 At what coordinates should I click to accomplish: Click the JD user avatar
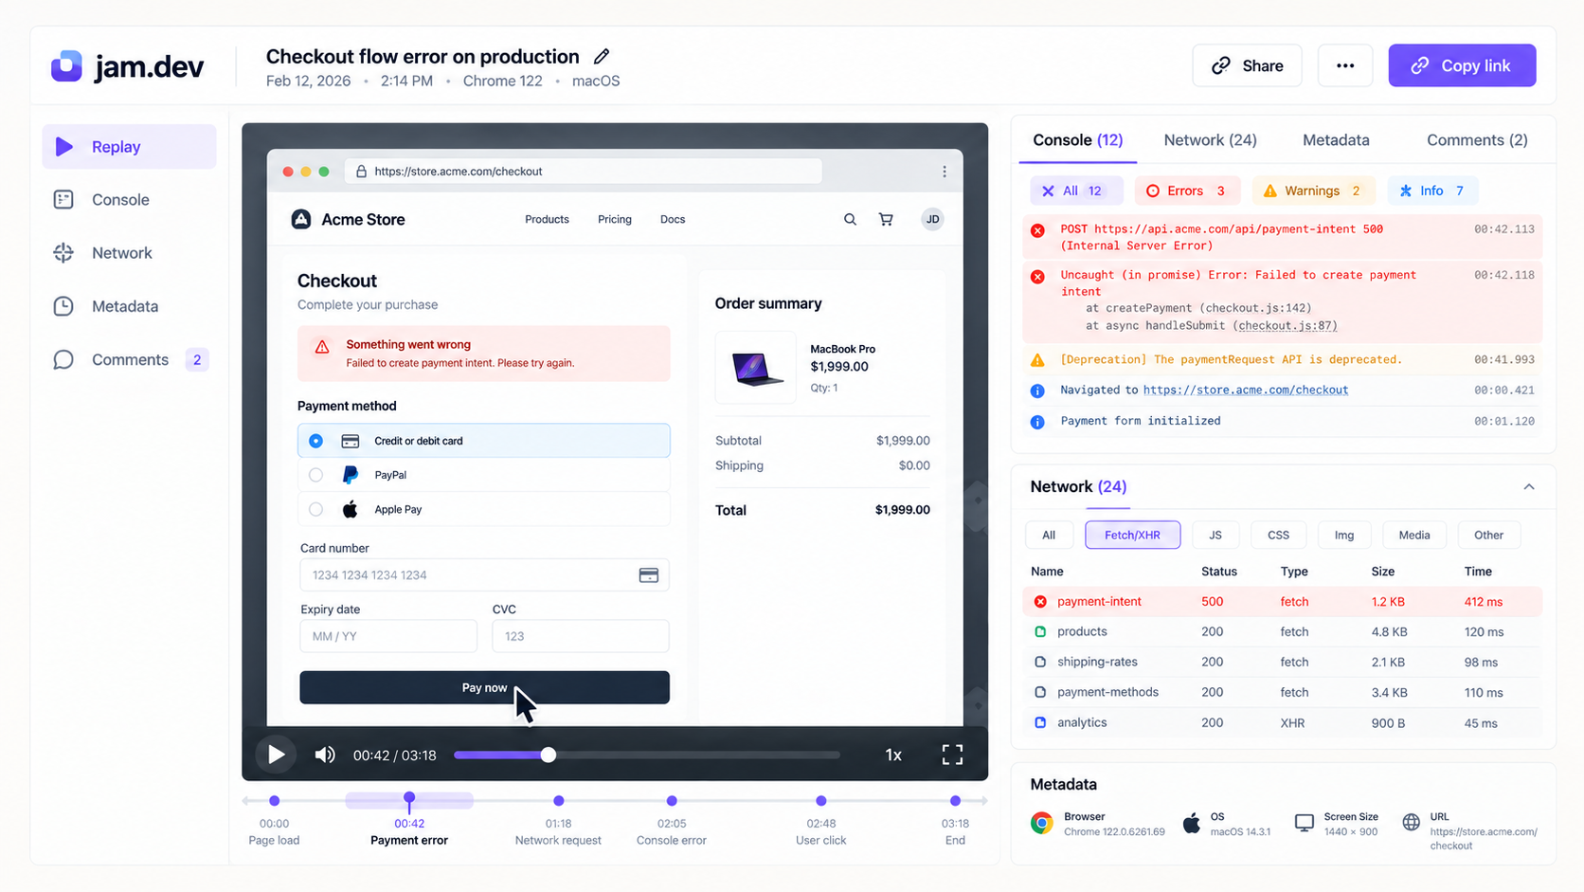tap(932, 219)
